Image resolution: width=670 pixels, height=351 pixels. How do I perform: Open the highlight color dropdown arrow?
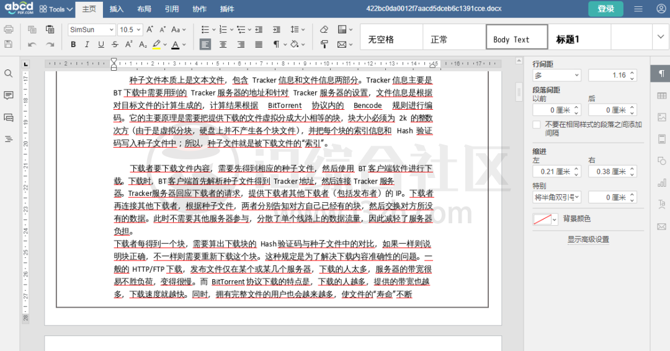click(165, 45)
